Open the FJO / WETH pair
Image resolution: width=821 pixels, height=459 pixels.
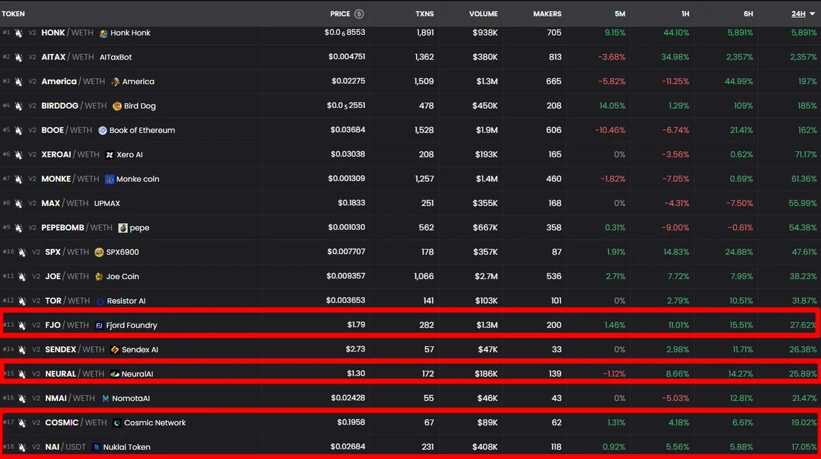tap(67, 326)
